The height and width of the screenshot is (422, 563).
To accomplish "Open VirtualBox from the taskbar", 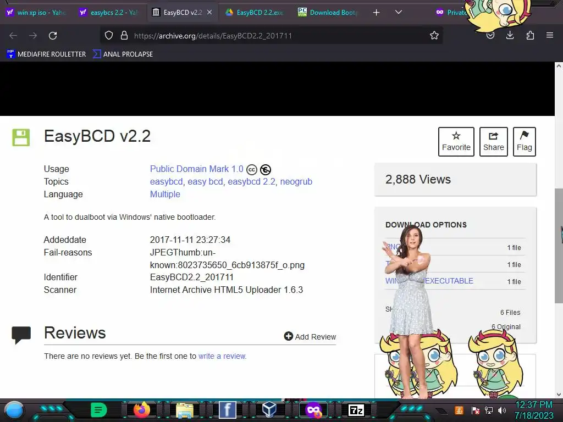I will (269, 410).
